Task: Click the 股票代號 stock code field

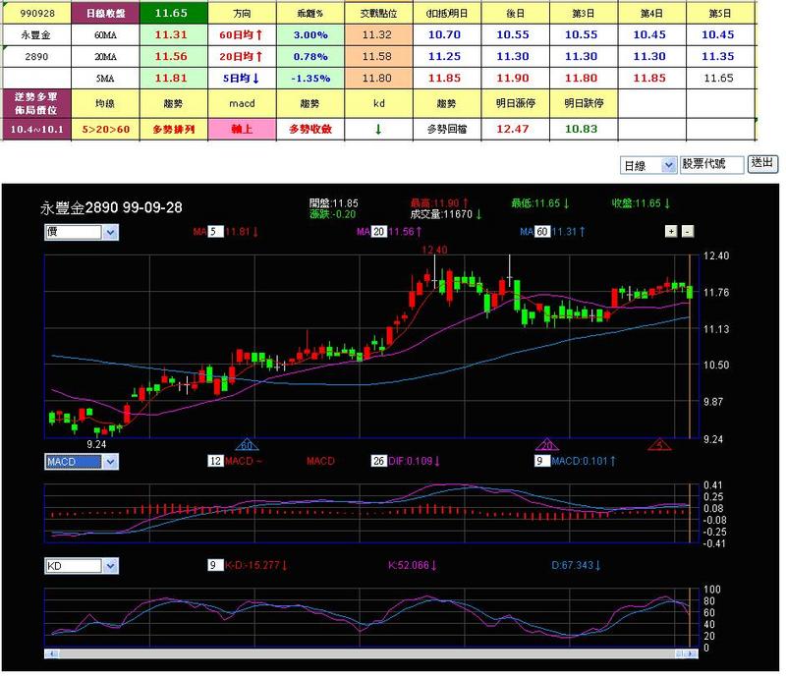Action: [x=711, y=165]
